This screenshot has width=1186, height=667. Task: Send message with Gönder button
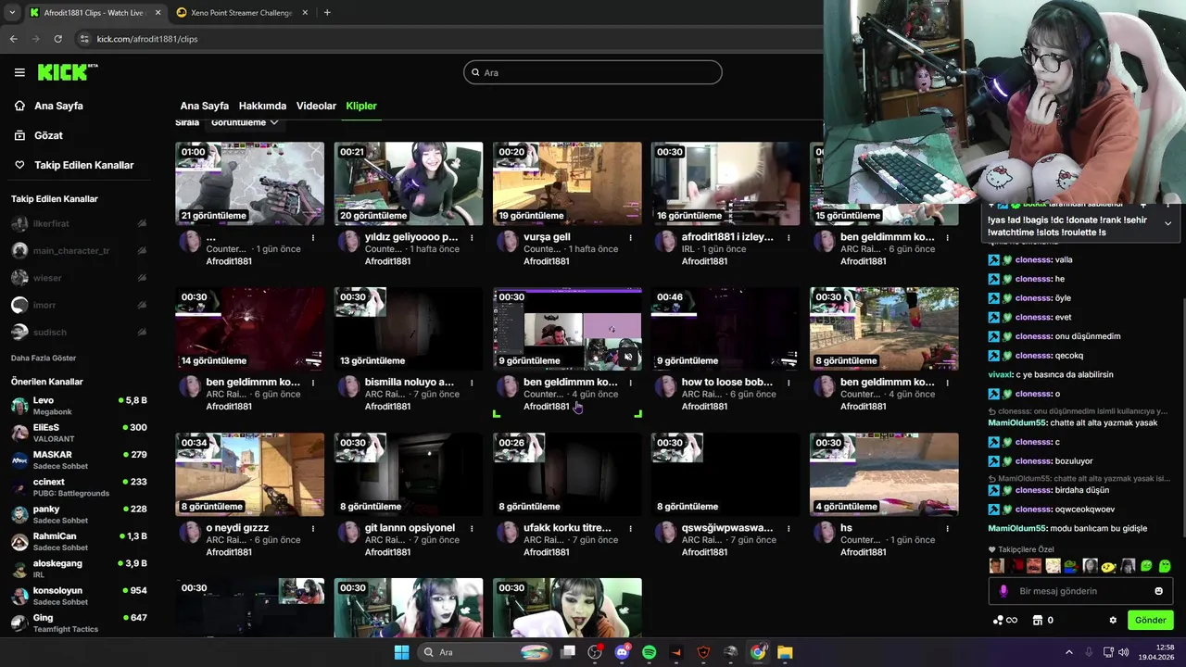pyautogui.click(x=1150, y=621)
